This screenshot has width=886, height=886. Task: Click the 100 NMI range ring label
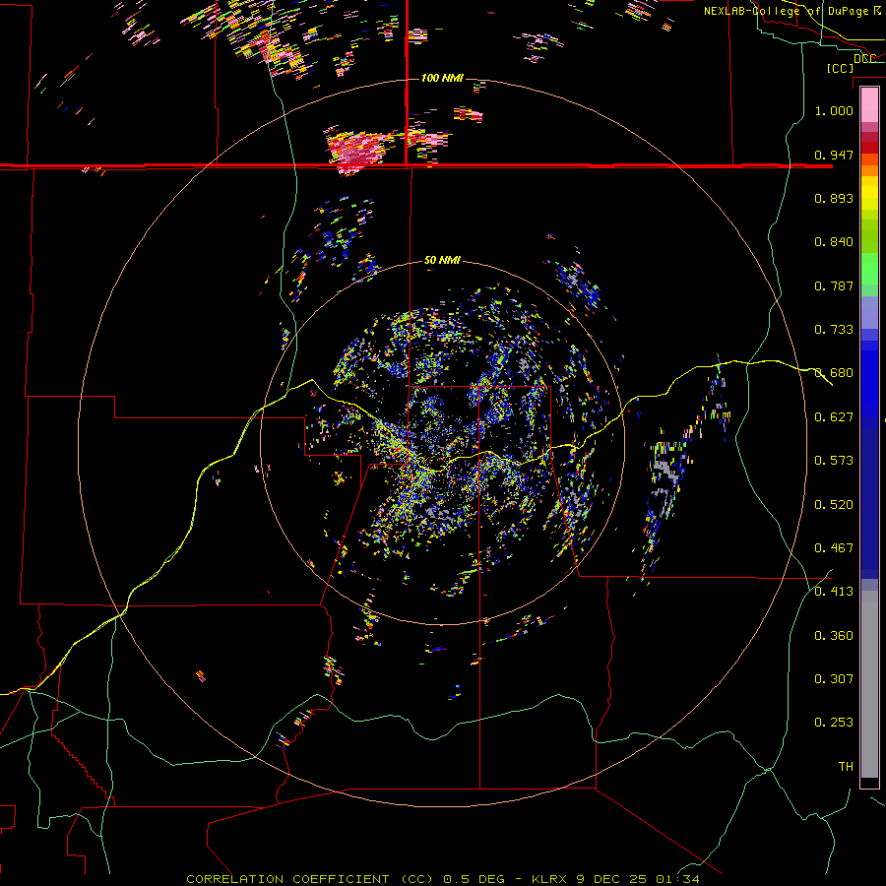[x=442, y=78]
